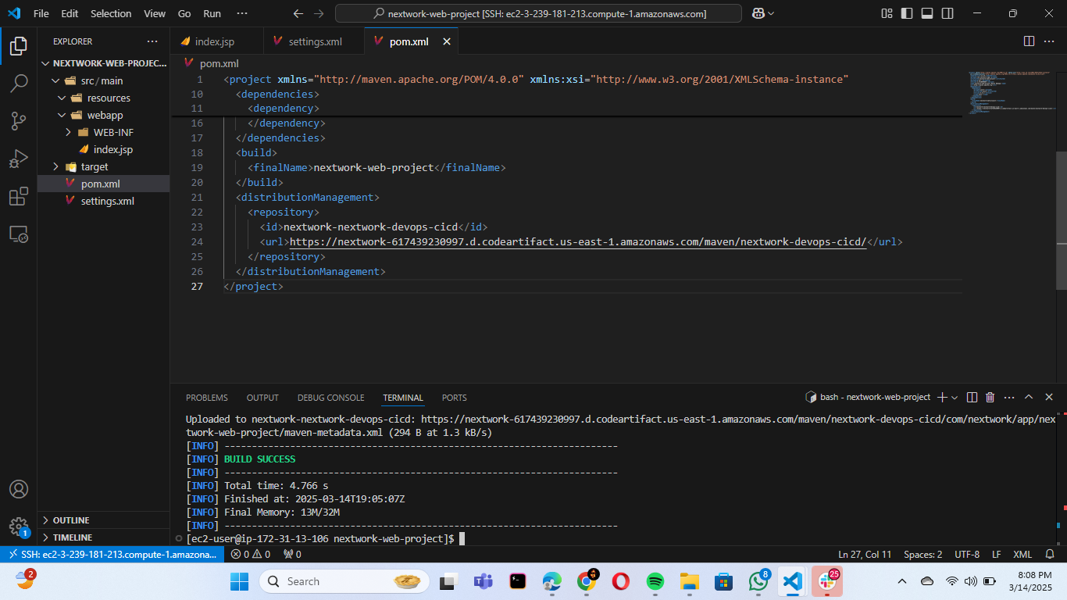Maximize the panel size chevron
The image size is (1067, 600).
[1029, 398]
